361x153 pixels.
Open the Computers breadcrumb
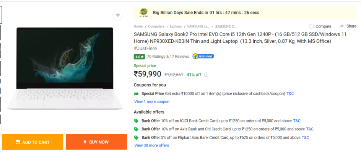(156, 26)
